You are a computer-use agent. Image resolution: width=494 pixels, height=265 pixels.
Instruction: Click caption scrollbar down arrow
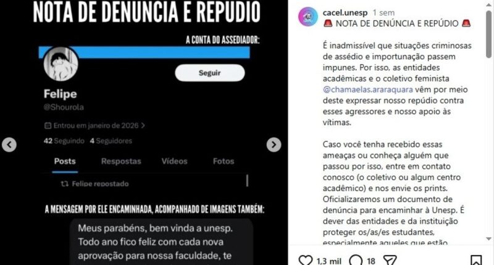click(488, 239)
